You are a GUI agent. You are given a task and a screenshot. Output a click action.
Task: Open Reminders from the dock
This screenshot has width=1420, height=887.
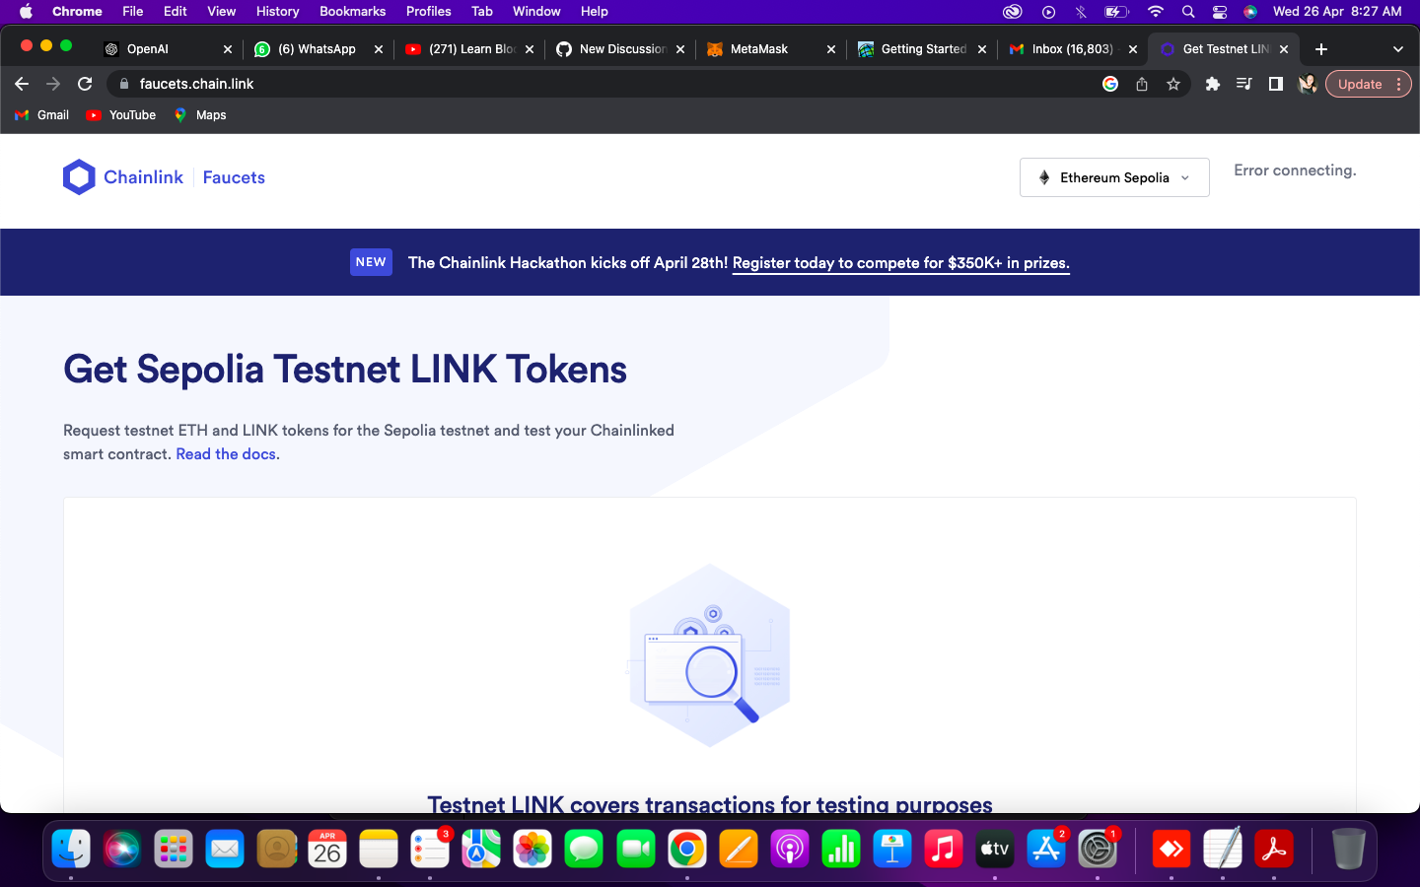point(430,849)
